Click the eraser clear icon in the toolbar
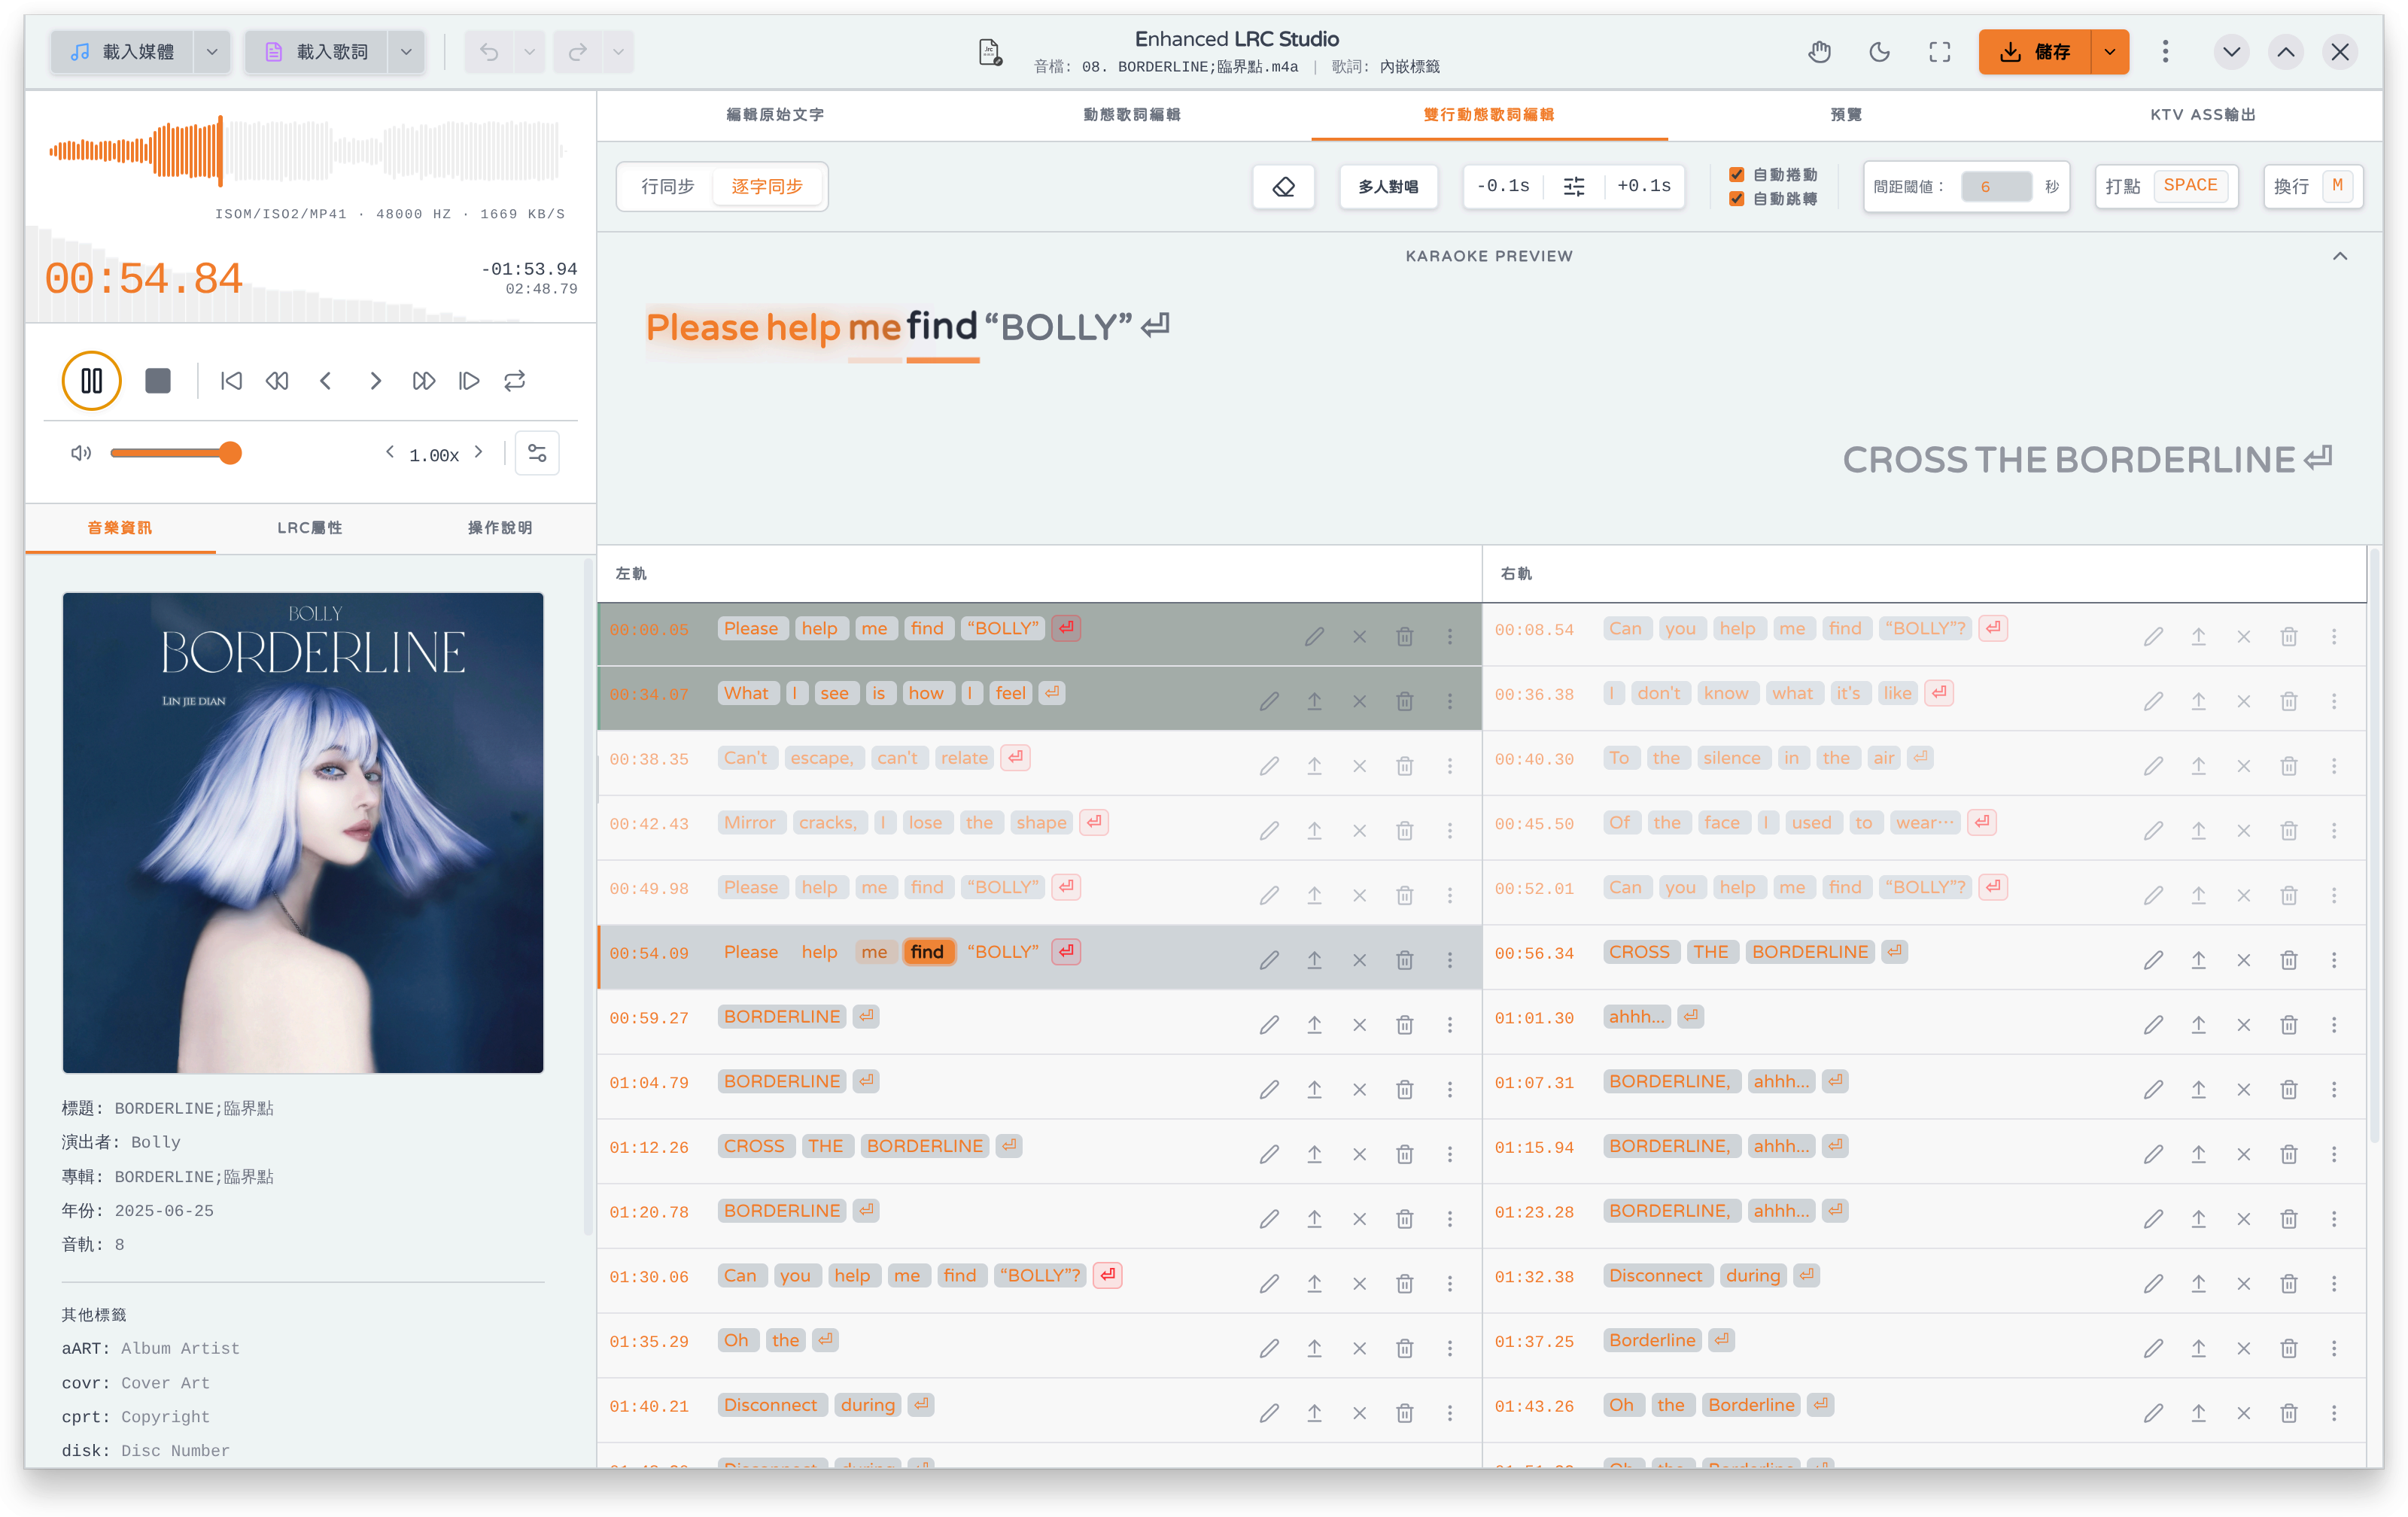2408x1517 pixels. (x=1283, y=187)
